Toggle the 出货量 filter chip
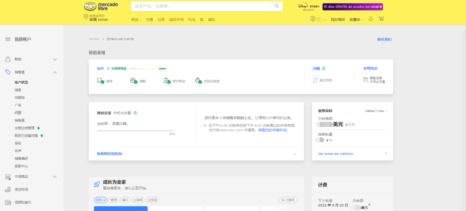This screenshot has height=211, width=466. (x=153, y=200)
